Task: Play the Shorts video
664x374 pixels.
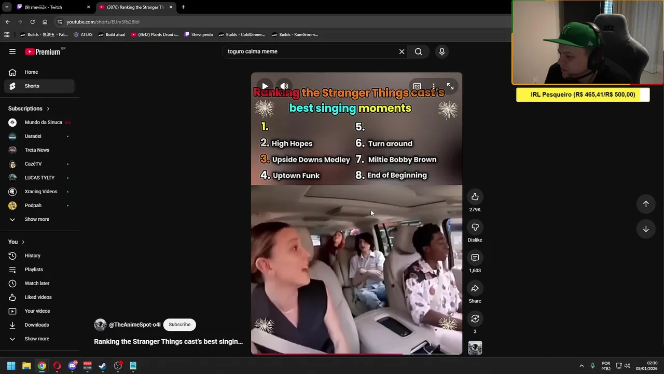Action: [x=265, y=86]
